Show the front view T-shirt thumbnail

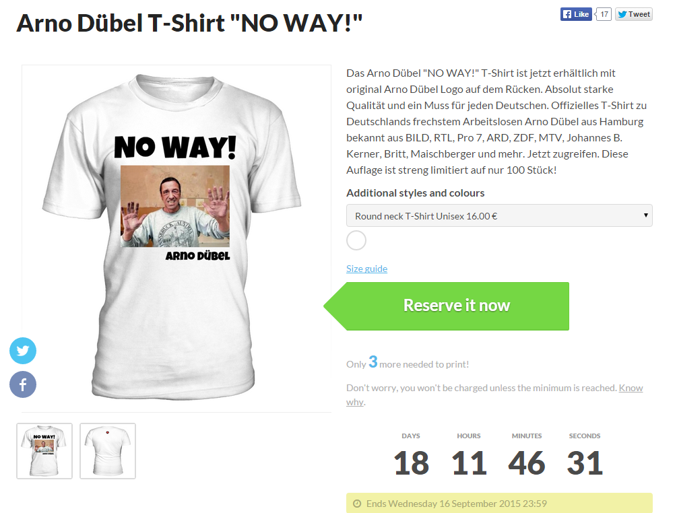click(x=44, y=451)
